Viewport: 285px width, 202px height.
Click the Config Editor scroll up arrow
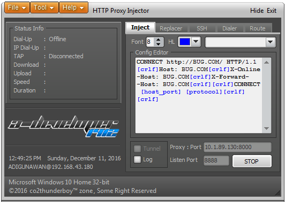click(266, 63)
